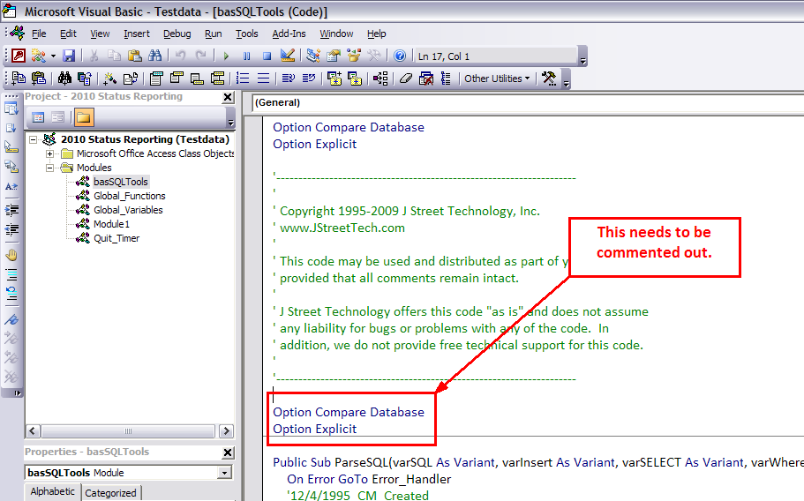Click the Find binoculars icon

pos(155,56)
